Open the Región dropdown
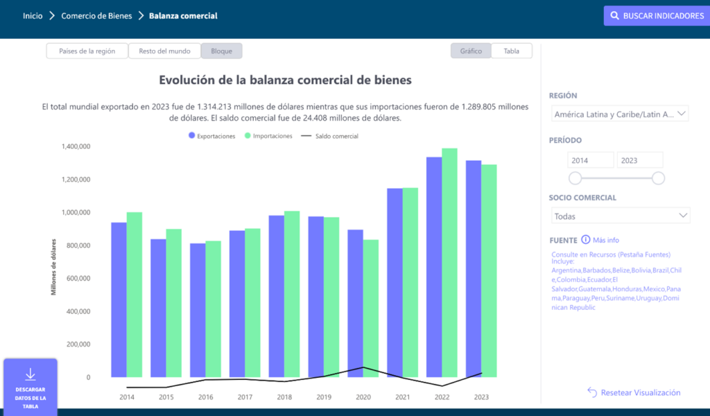710x416 pixels. coord(619,114)
